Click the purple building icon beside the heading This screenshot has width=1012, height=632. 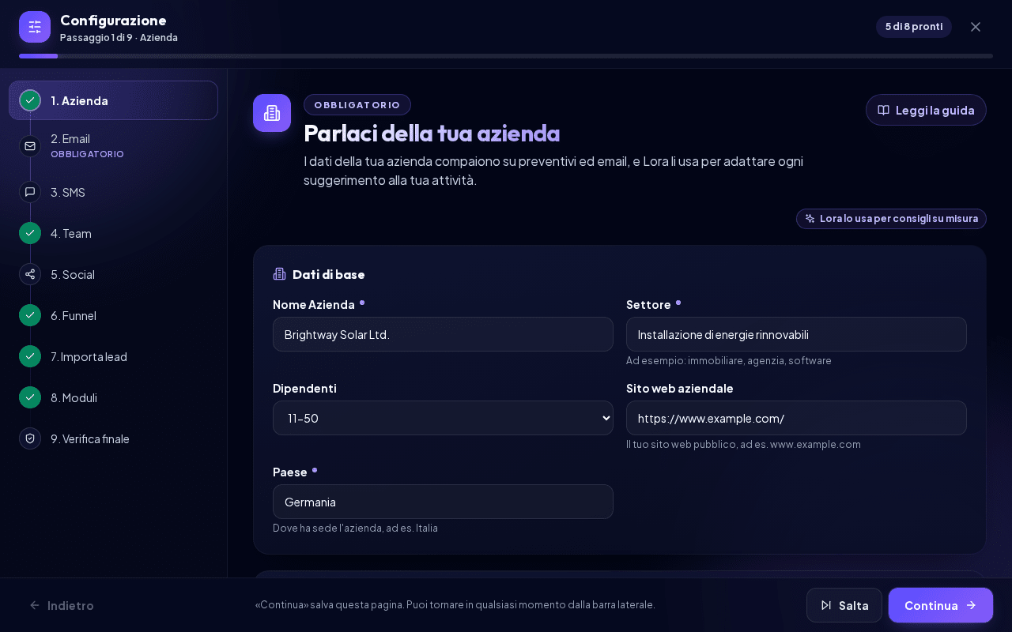point(272,113)
